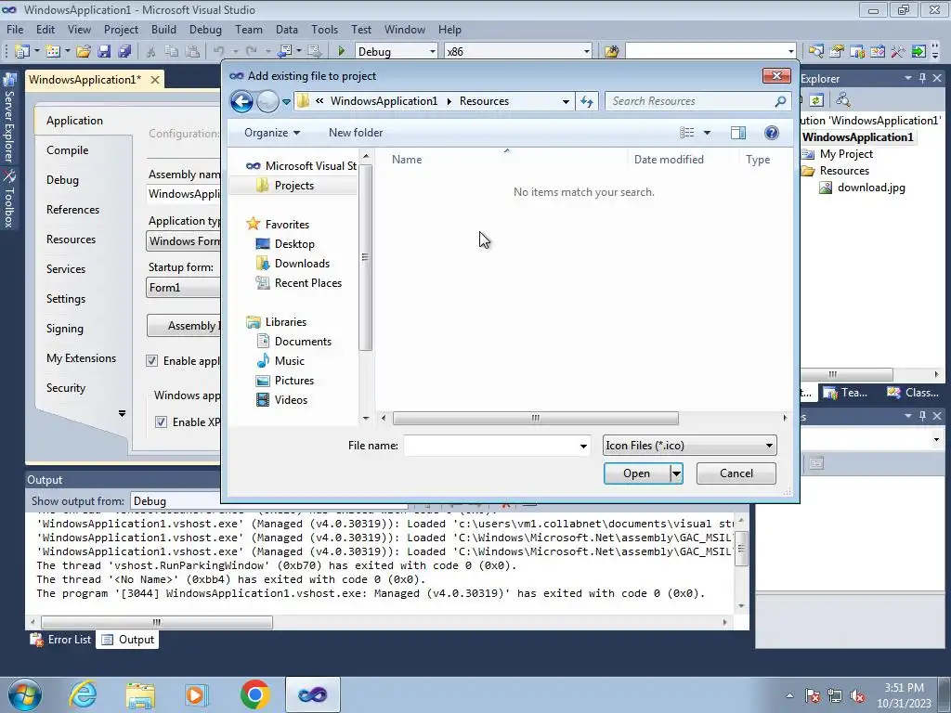Select Downloads in the Favorites list
This screenshot has width=951, height=713.
tap(302, 264)
